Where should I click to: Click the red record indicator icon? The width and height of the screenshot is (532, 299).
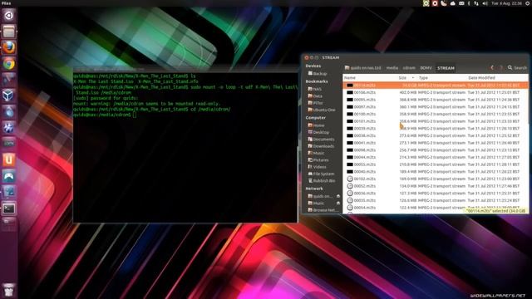pyautogui.click(x=435, y=3)
